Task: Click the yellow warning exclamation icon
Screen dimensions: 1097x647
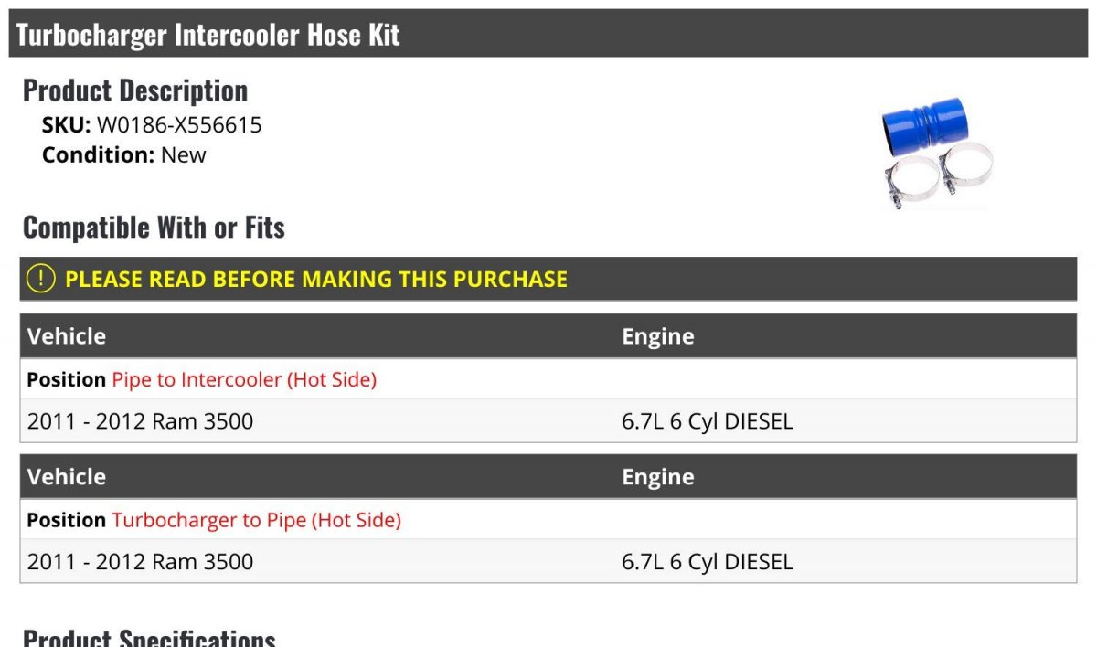Action: (x=40, y=279)
